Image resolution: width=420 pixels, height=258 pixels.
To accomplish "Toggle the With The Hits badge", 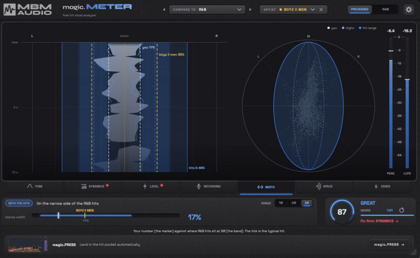I will (19, 203).
